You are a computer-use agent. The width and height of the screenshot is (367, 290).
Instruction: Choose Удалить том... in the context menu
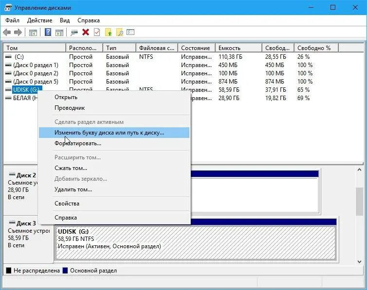114,189
